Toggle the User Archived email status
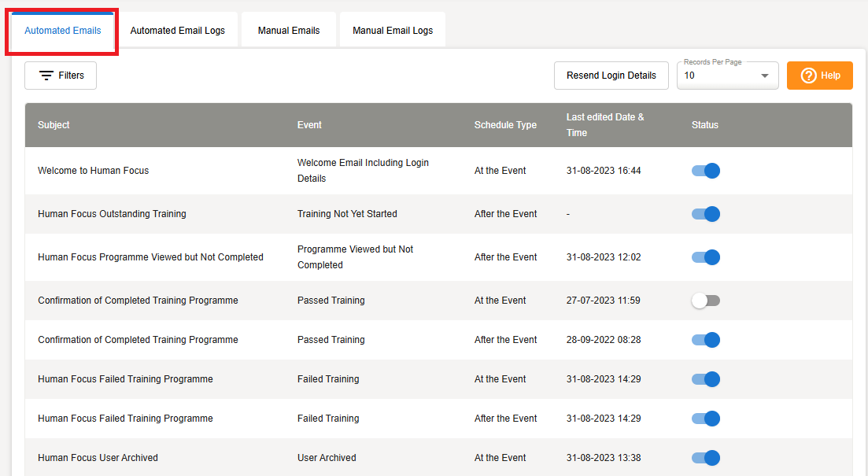 pos(706,458)
